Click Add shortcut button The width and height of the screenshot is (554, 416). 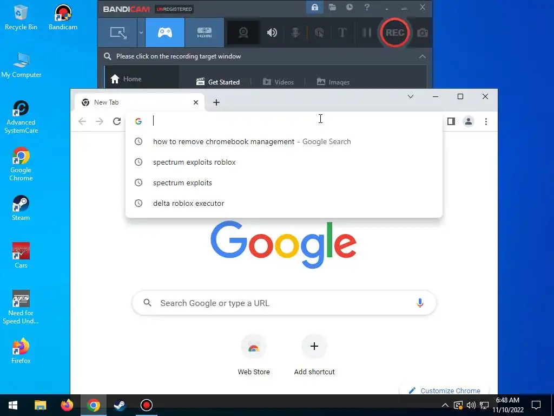tap(314, 355)
